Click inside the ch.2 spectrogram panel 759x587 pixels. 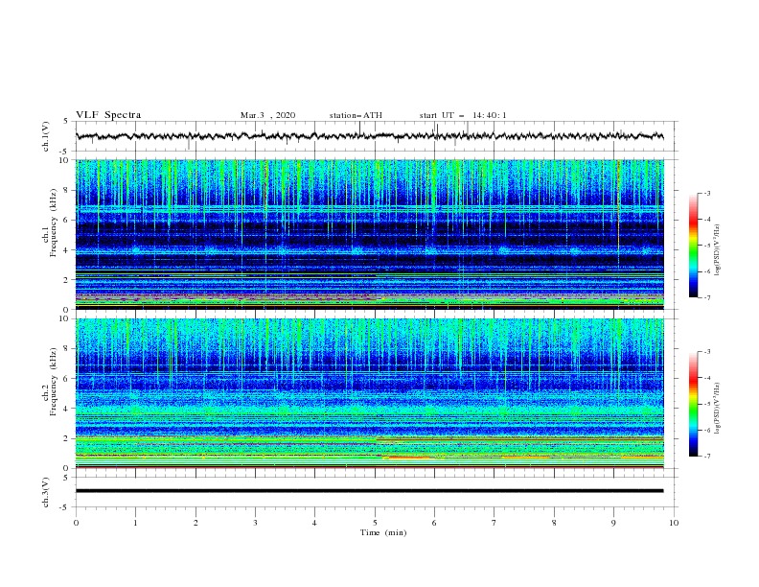(369, 393)
